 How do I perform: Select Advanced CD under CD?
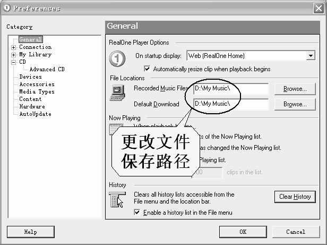[47, 69]
